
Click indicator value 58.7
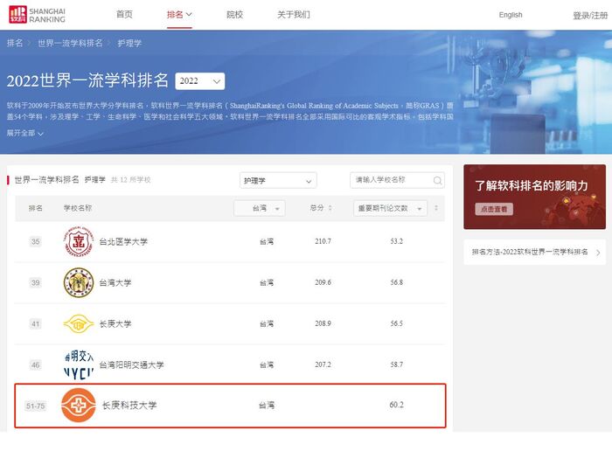(397, 364)
